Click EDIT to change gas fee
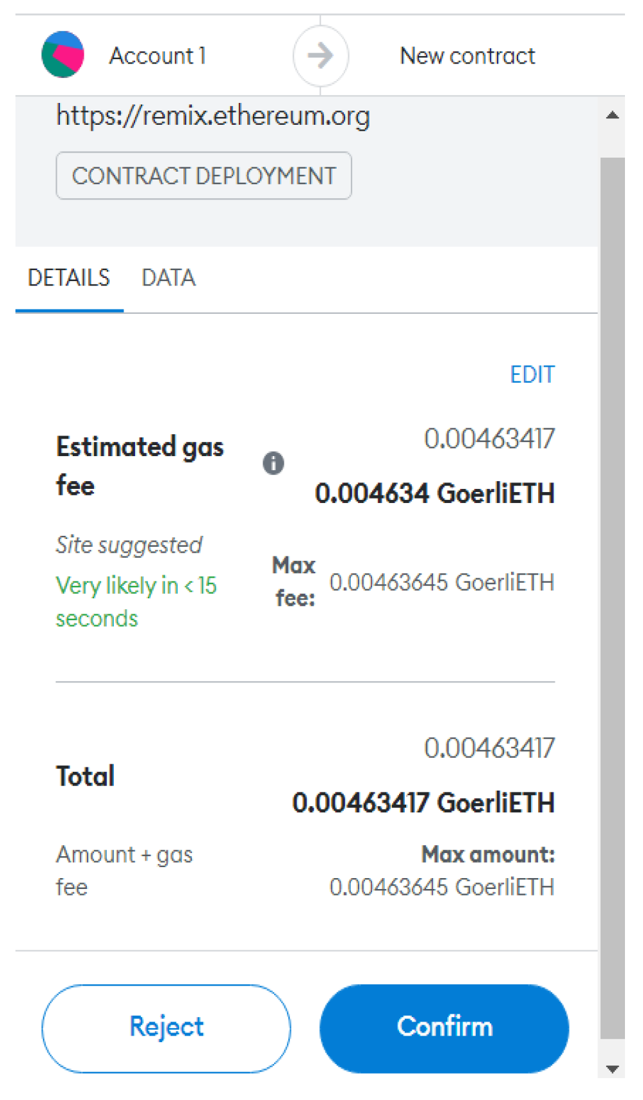 coord(532,374)
